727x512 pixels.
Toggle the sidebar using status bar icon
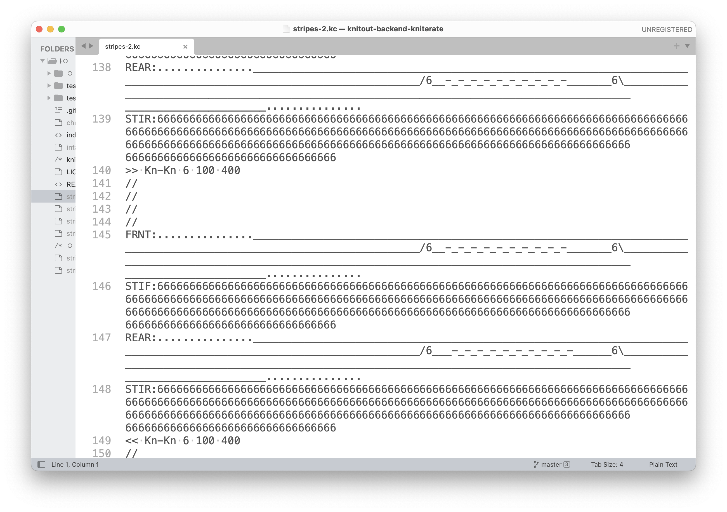point(41,464)
